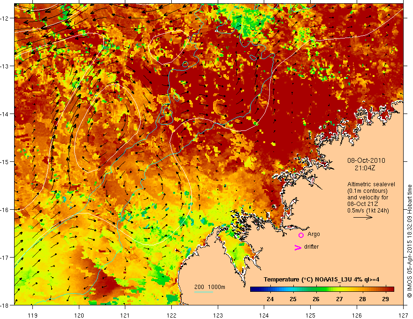Viewport: 413px width, 319px height.
Task: Click the latitude axis label -15
Action: point(5,161)
